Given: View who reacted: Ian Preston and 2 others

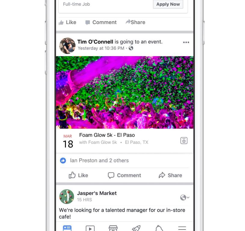Looking at the screenshot, I should pyautogui.click(x=100, y=160).
